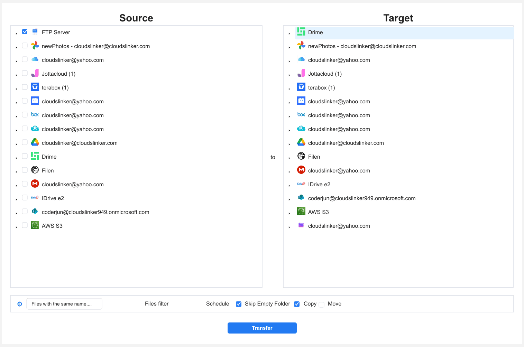Open the Schedule option
This screenshot has width=524, height=347.
[x=218, y=304]
